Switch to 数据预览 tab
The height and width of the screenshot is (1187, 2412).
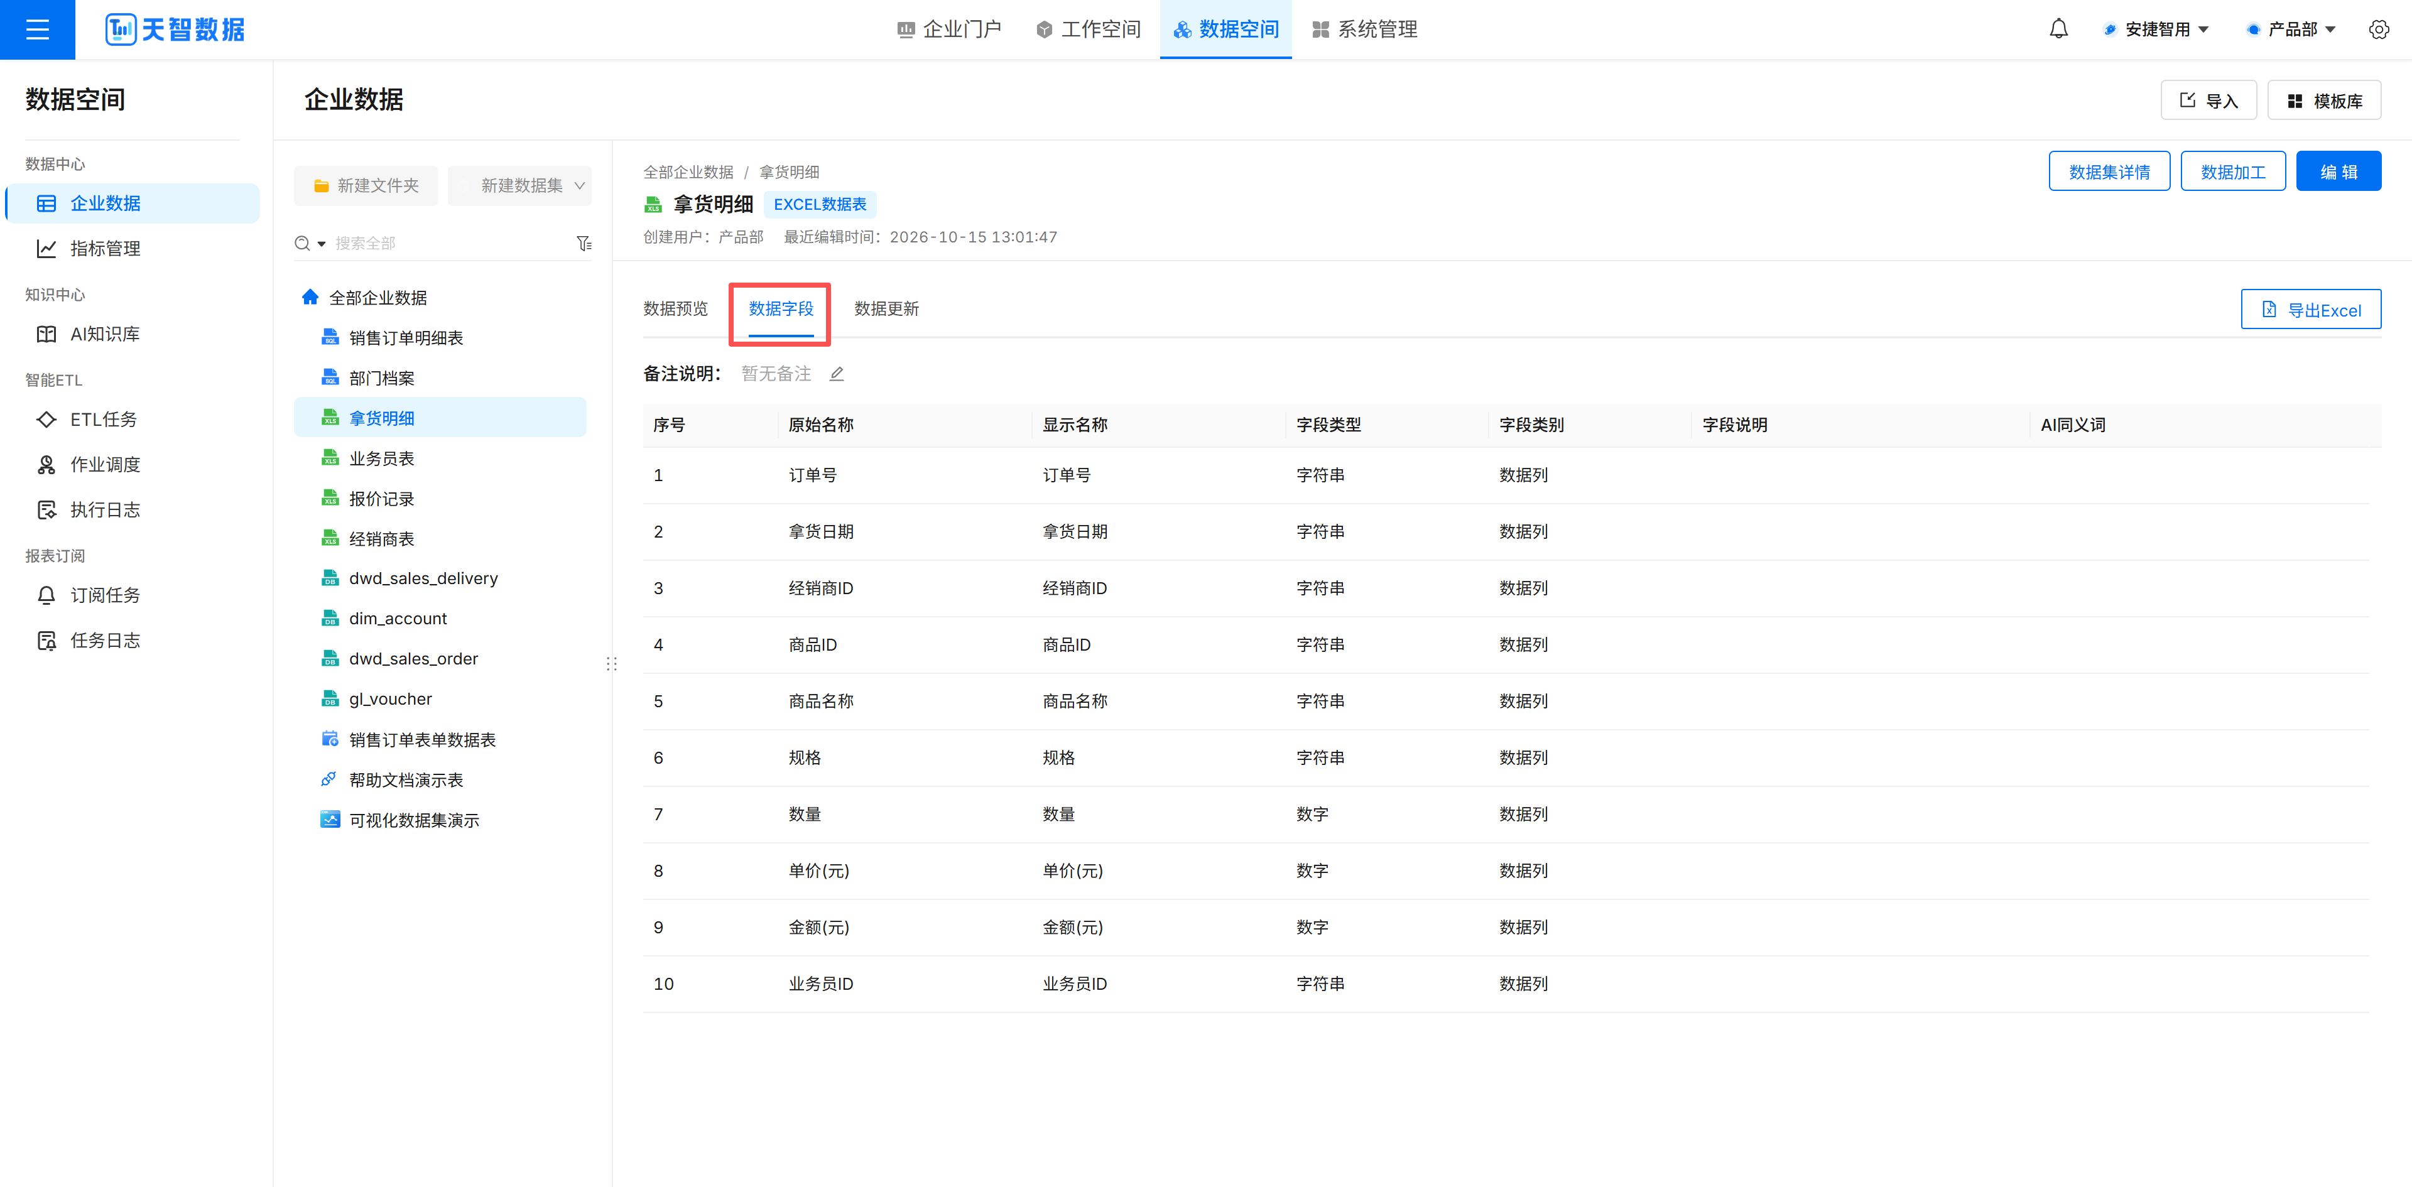[x=675, y=309]
